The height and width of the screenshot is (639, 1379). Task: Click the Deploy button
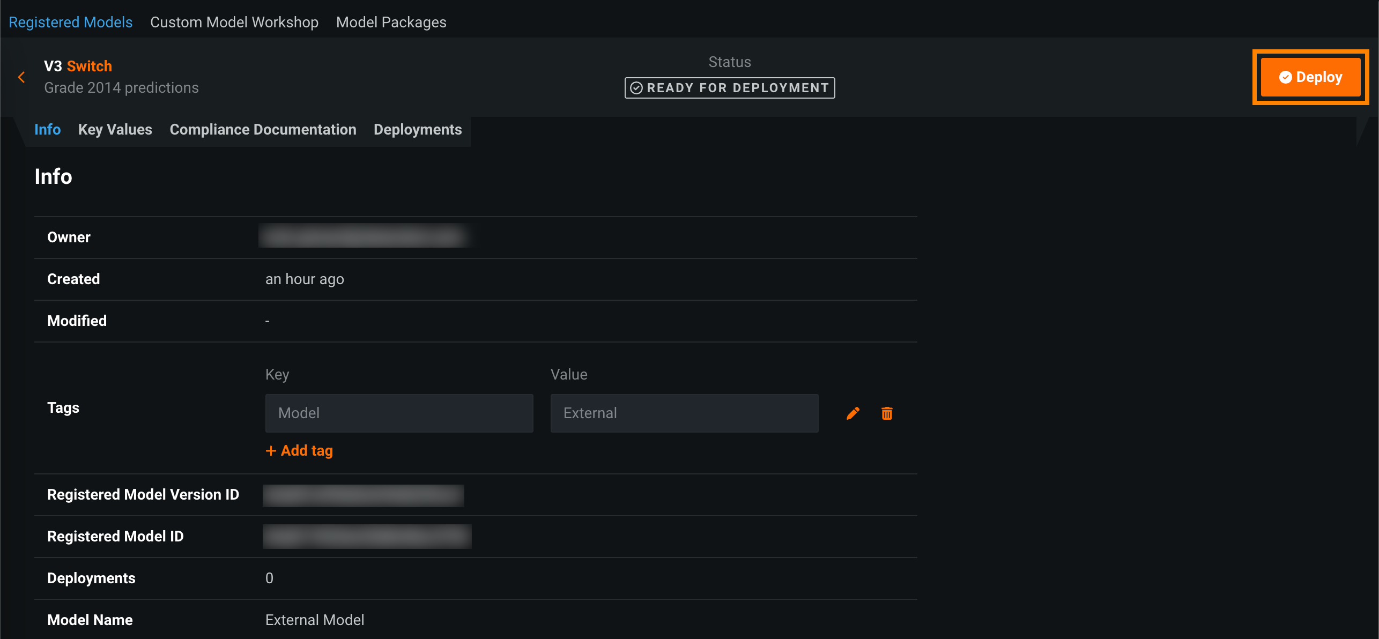[1310, 77]
